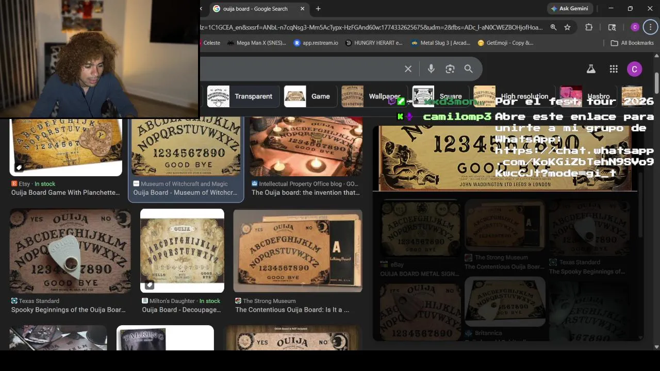Click 'Spooky Beginnings of the Ouija Boar' title
The width and height of the screenshot is (660, 371).
68,310
